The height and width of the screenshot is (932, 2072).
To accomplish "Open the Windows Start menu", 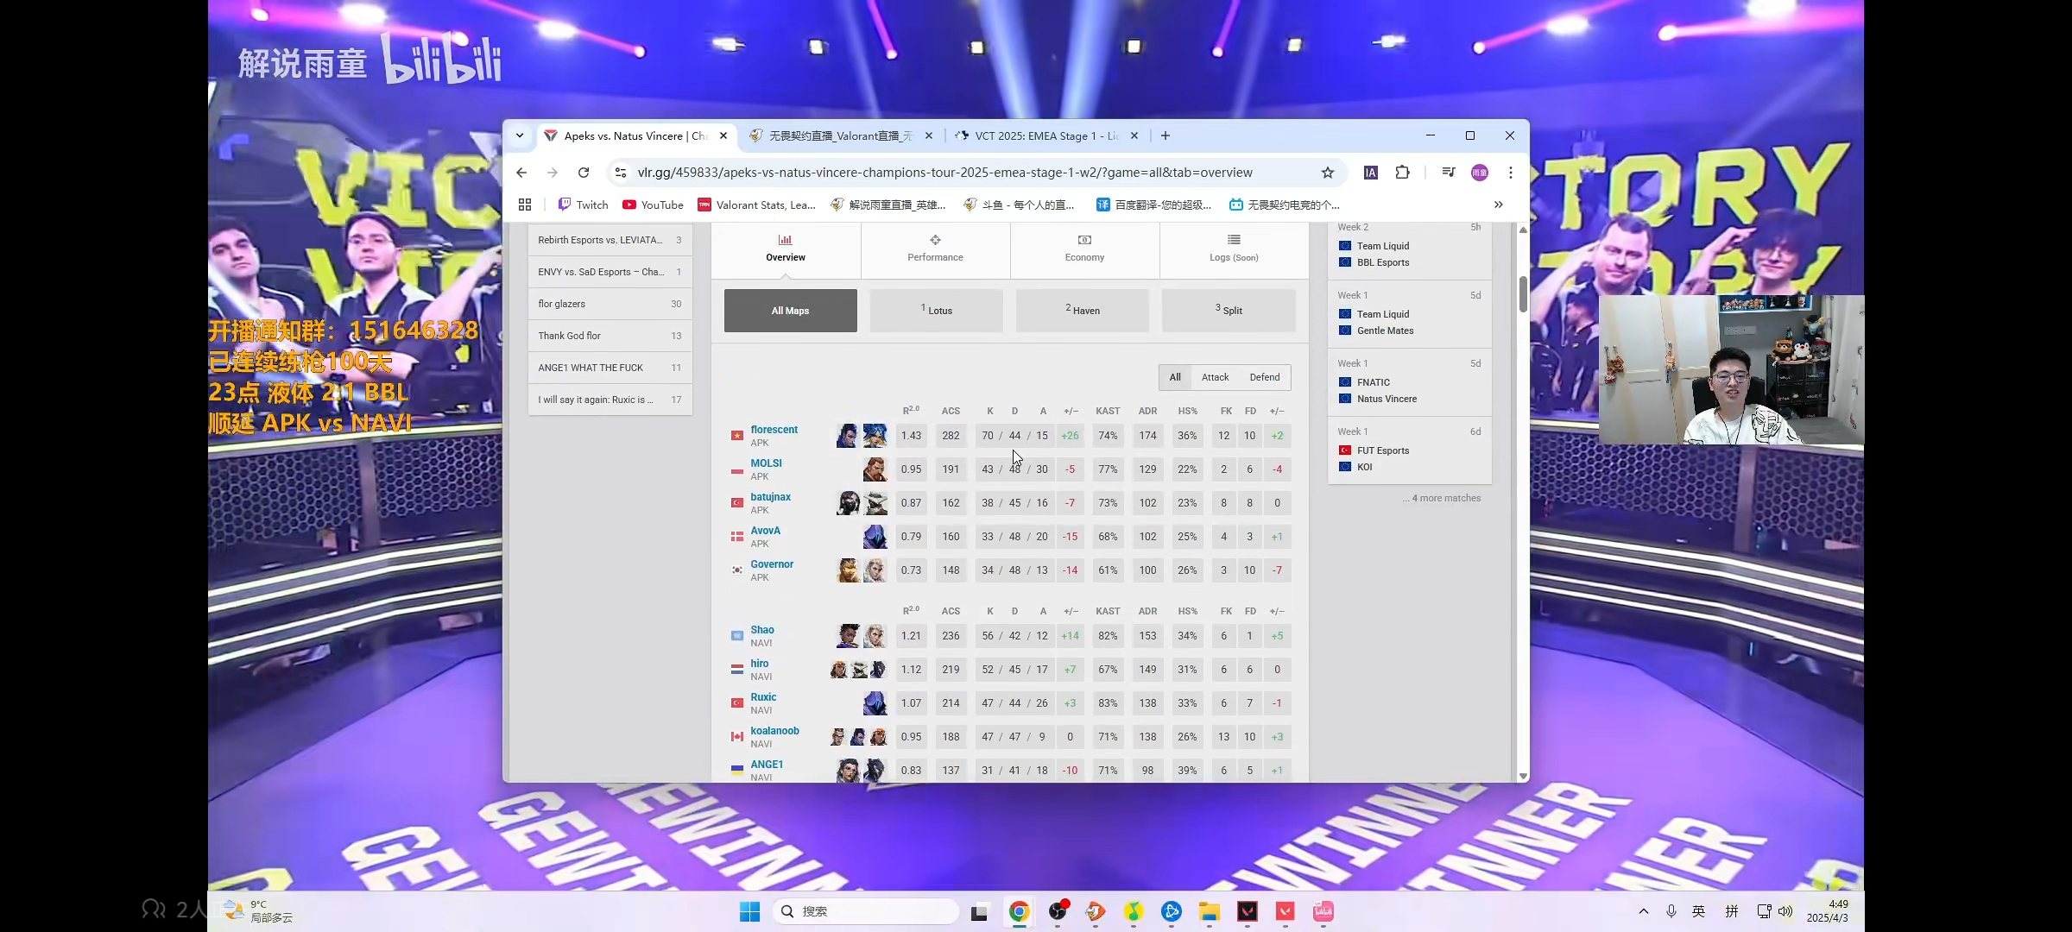I will point(749,911).
